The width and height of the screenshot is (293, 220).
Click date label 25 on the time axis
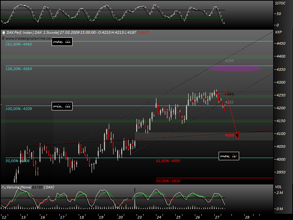pyautogui.click(x=178, y=217)
